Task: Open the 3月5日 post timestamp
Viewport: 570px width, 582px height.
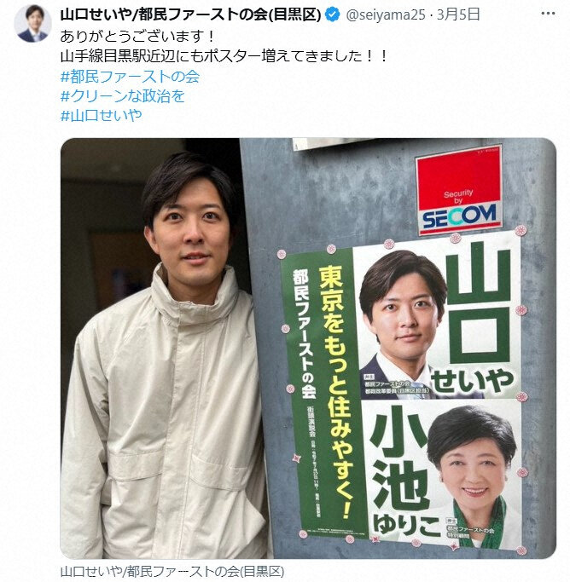Action: 458,14
